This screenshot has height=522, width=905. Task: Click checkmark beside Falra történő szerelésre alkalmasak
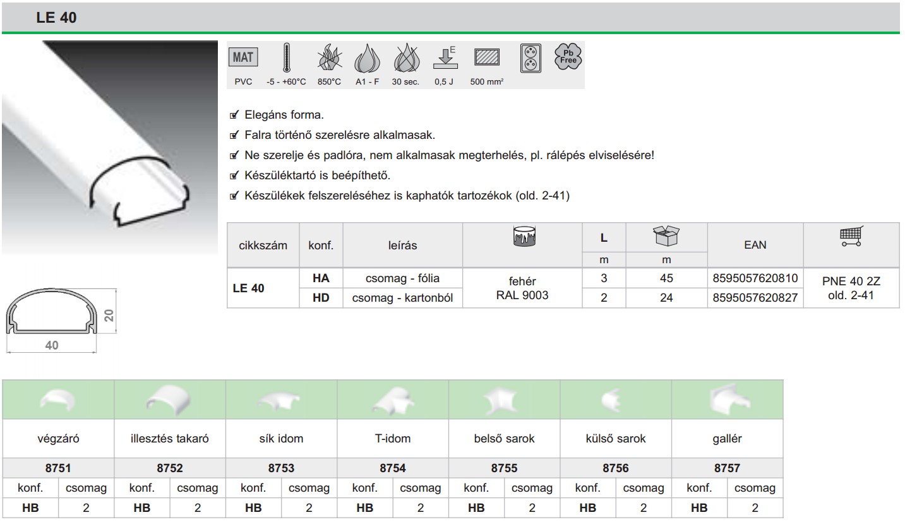[x=234, y=136]
